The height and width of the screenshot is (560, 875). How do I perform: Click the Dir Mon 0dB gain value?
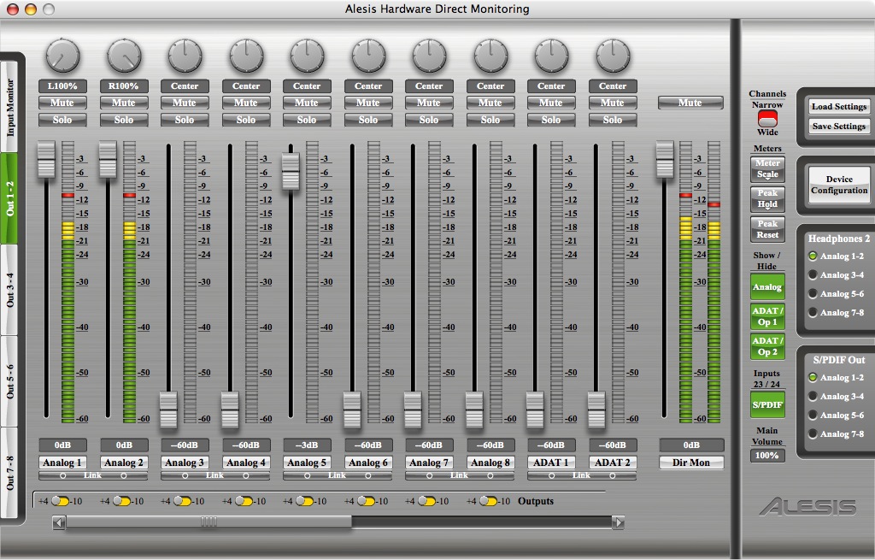(x=691, y=445)
